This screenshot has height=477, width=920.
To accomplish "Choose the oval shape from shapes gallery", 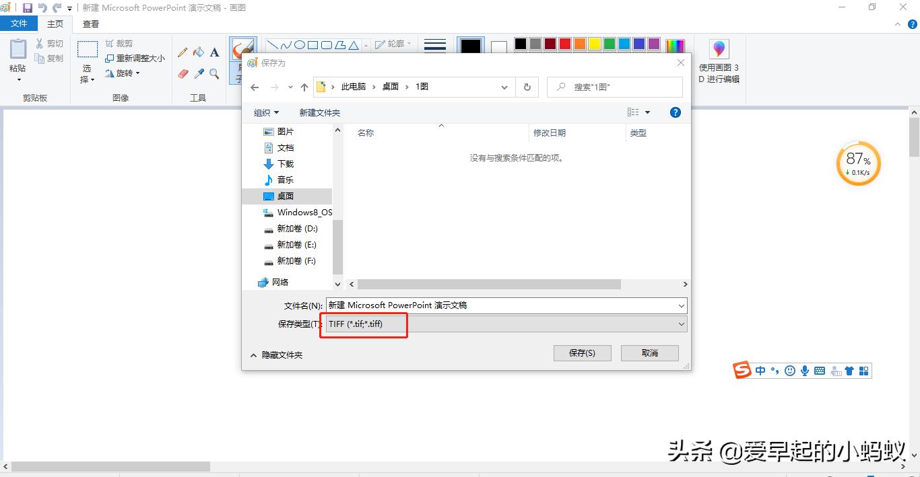I will click(300, 44).
